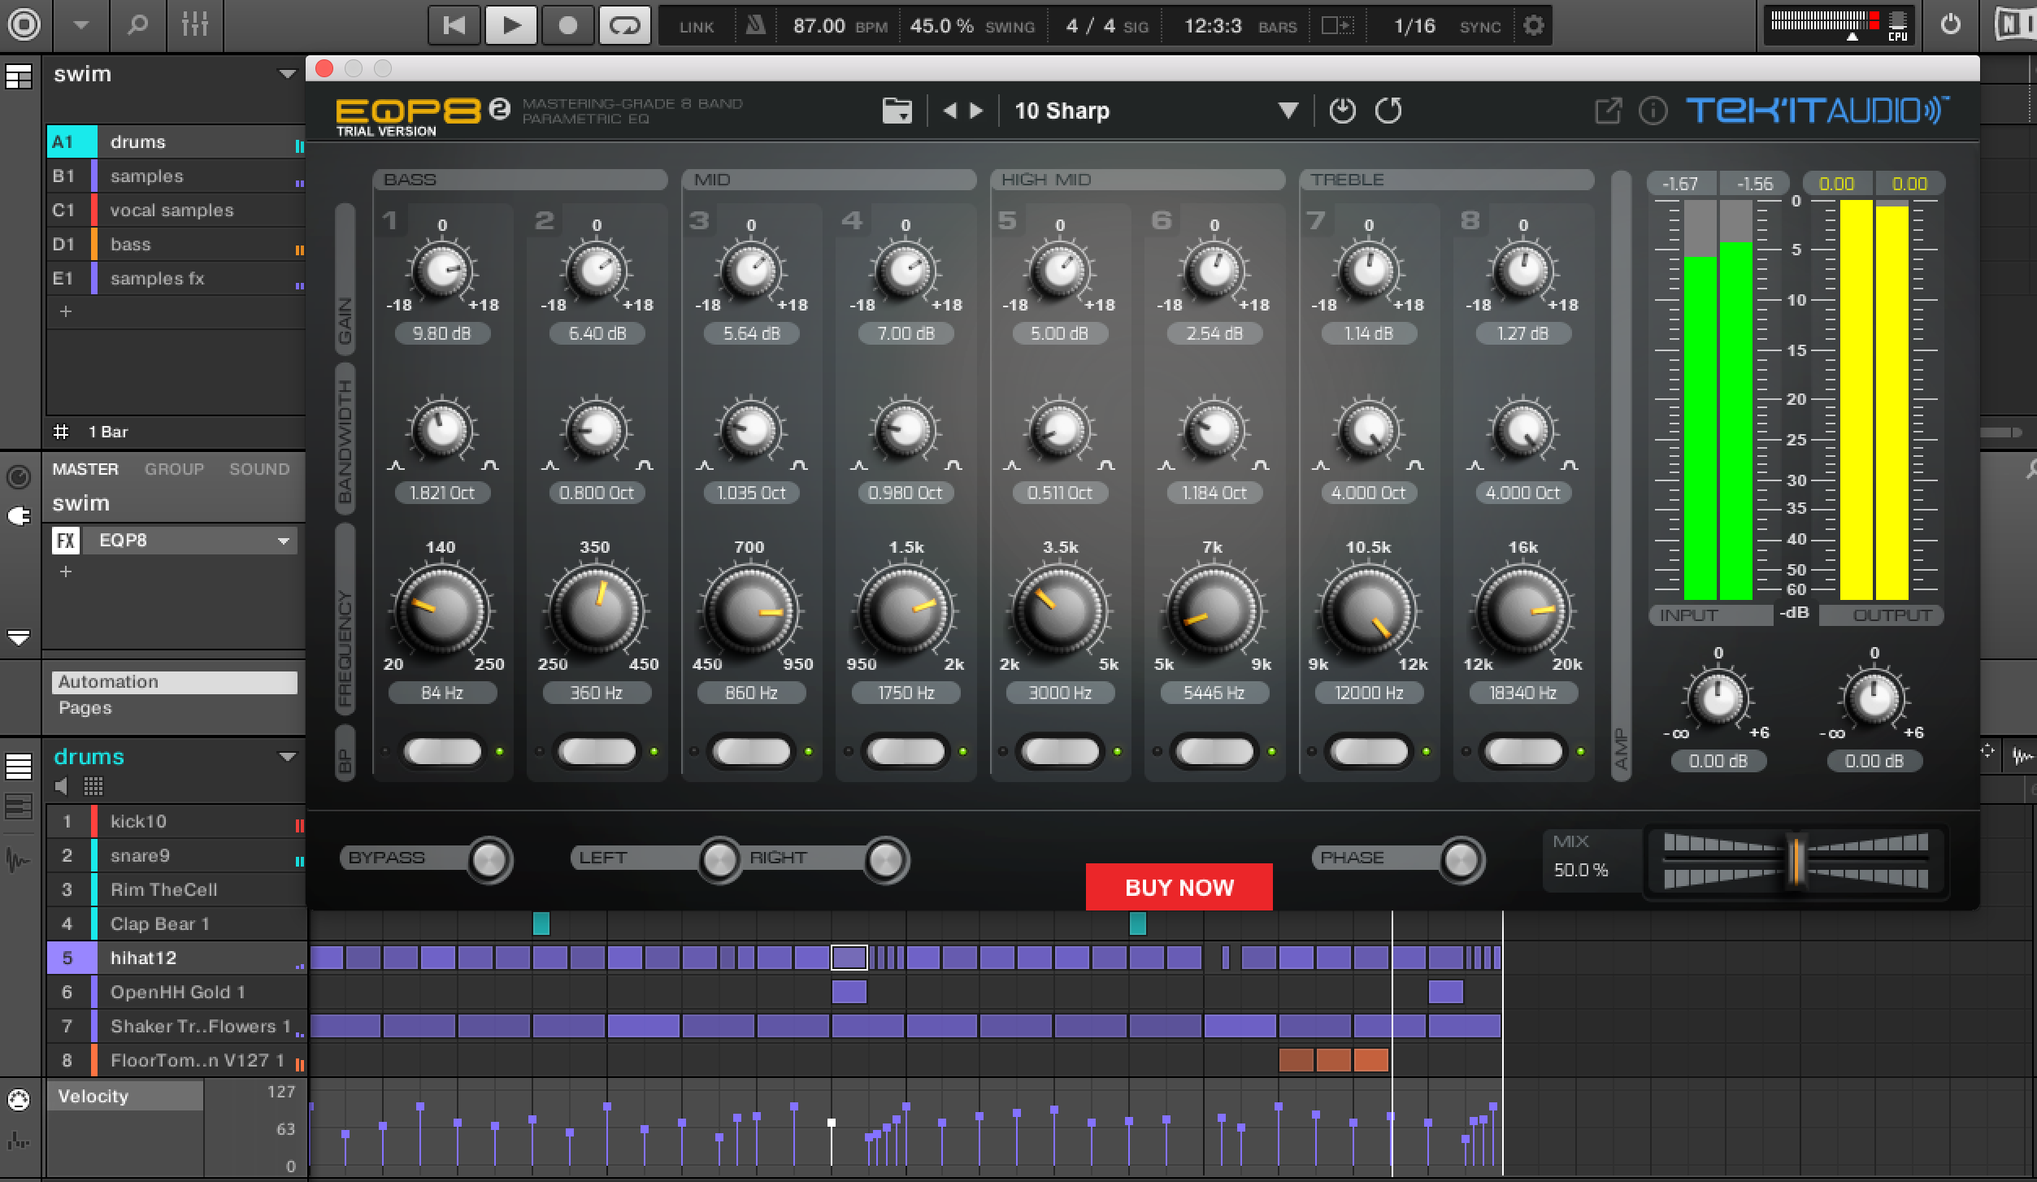Viewport: 2037px width, 1182px height.
Task: Expand the 10 Sharp preset dropdown
Action: click(x=1288, y=111)
